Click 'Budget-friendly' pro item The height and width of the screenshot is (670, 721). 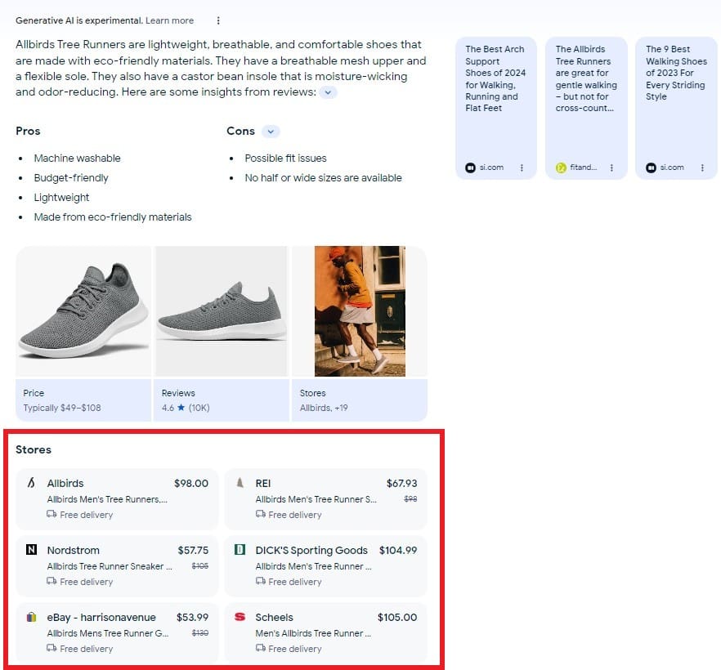click(x=71, y=178)
